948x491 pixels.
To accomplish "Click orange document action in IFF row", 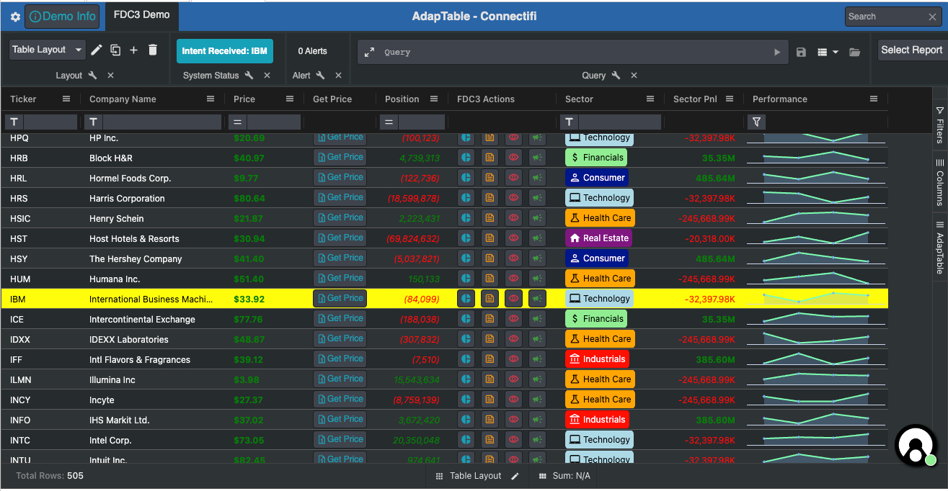I will [489, 359].
